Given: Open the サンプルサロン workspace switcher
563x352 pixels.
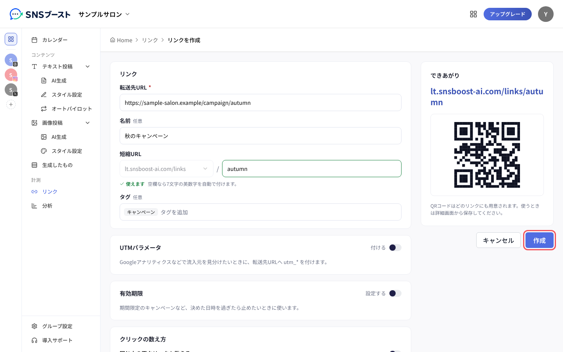Looking at the screenshot, I should pyautogui.click(x=104, y=14).
